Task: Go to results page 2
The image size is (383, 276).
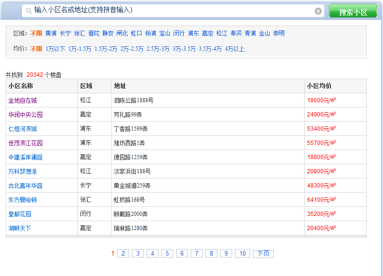Action: (x=123, y=253)
